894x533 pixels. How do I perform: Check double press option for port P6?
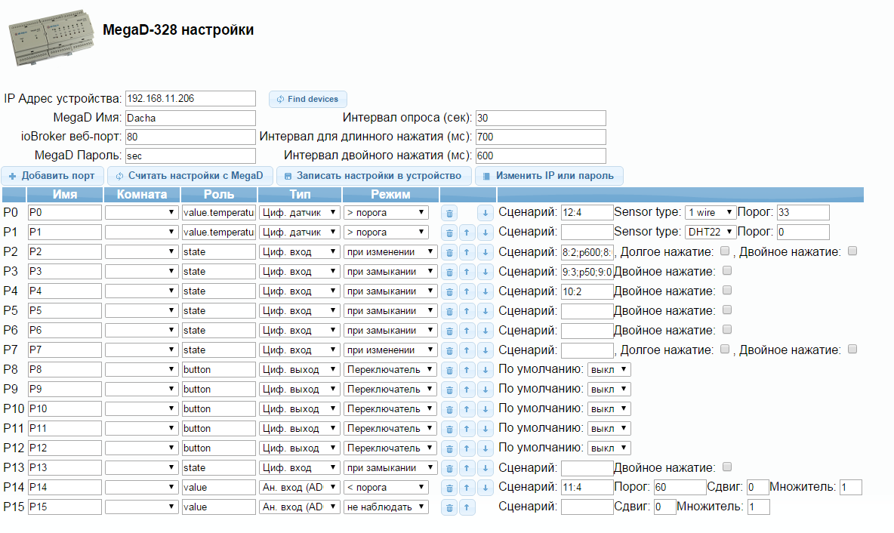tap(727, 329)
